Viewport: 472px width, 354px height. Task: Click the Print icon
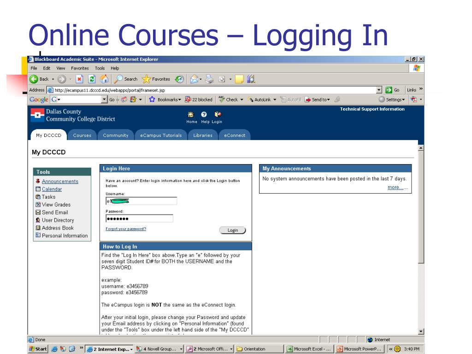point(209,79)
